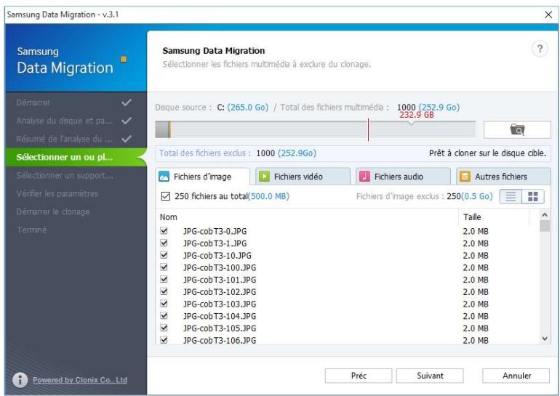Open the Autres fichiers tab
The width and height of the screenshot is (560, 396).
503,177
